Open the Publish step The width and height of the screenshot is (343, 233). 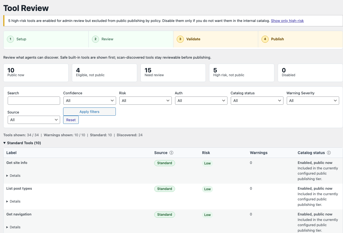[300, 39]
